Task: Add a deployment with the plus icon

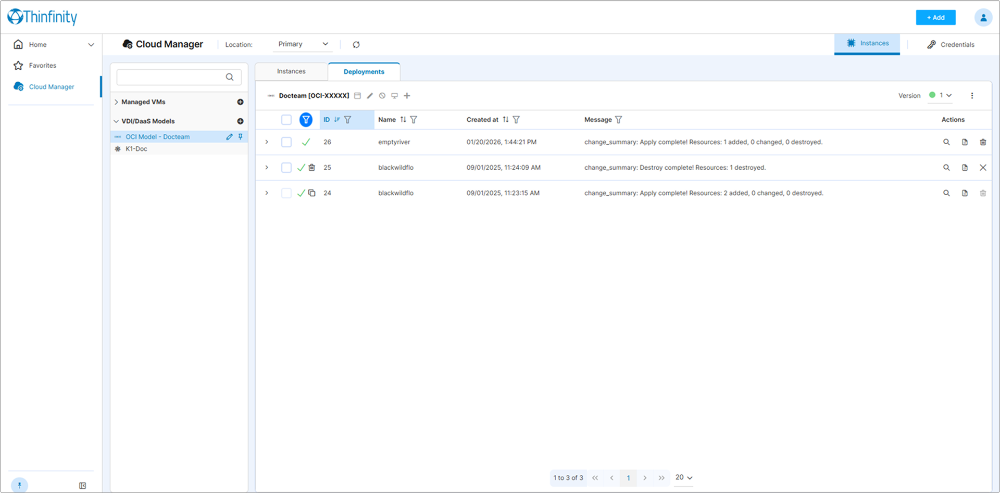Action: (407, 96)
